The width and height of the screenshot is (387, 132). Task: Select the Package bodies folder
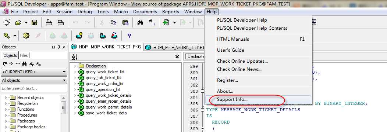click(x=31, y=127)
